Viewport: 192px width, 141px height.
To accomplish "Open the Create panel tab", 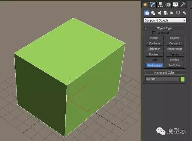I will click(145, 5).
